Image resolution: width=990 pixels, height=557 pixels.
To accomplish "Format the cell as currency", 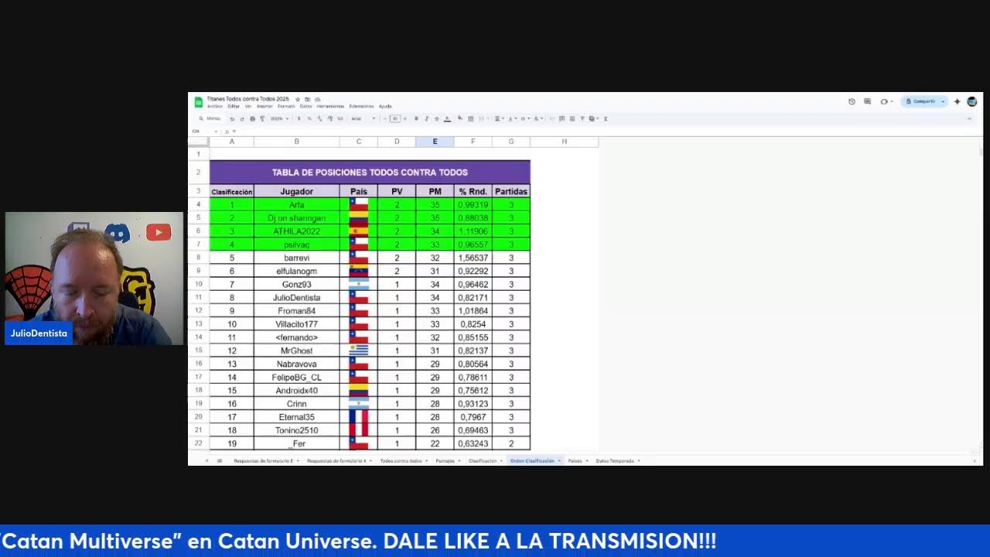I will coord(299,118).
